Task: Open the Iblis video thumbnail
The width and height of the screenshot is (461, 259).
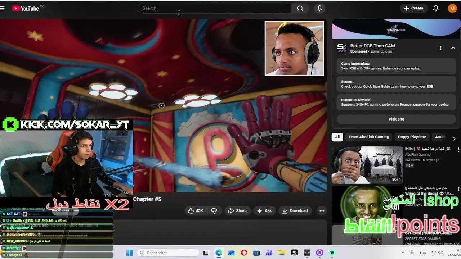Action: click(367, 165)
